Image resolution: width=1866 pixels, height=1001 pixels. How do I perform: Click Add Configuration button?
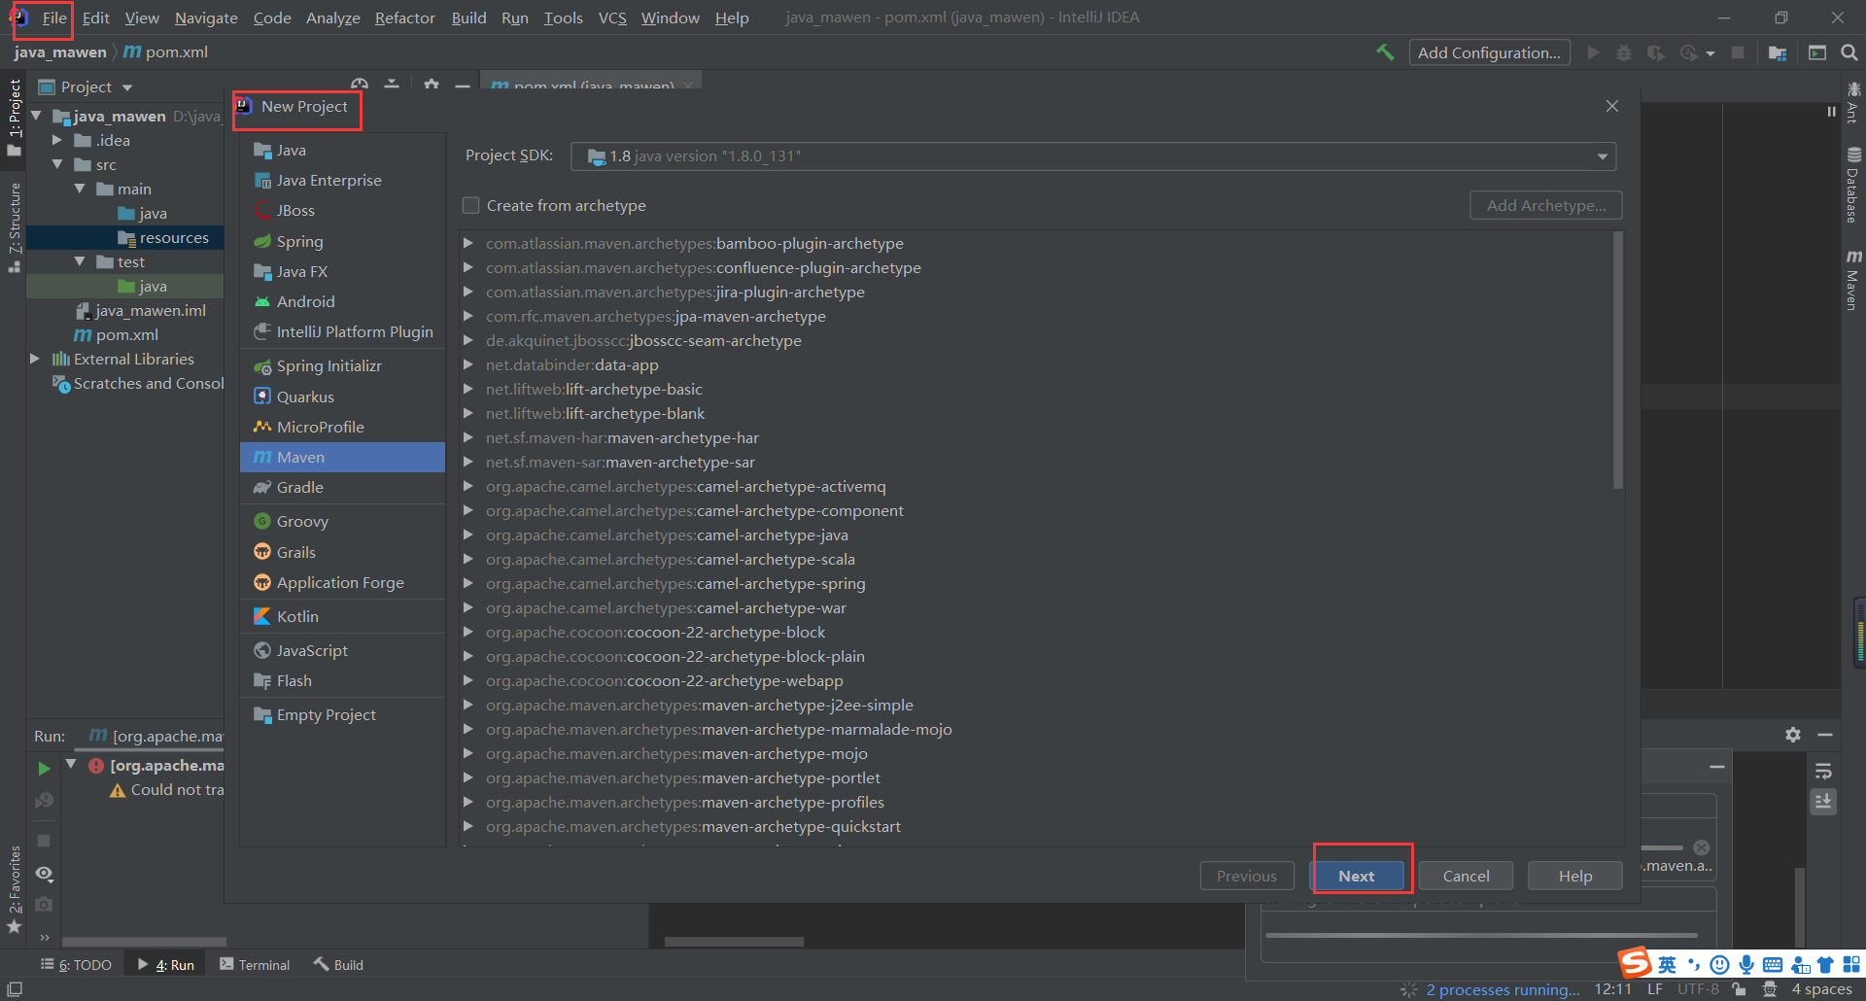coord(1489,52)
